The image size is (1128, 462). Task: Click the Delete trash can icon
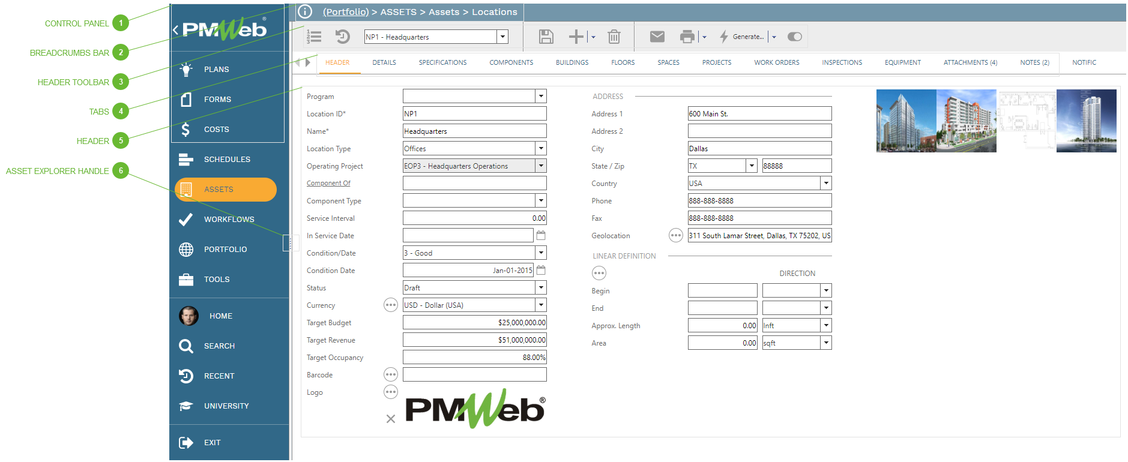[x=614, y=37]
